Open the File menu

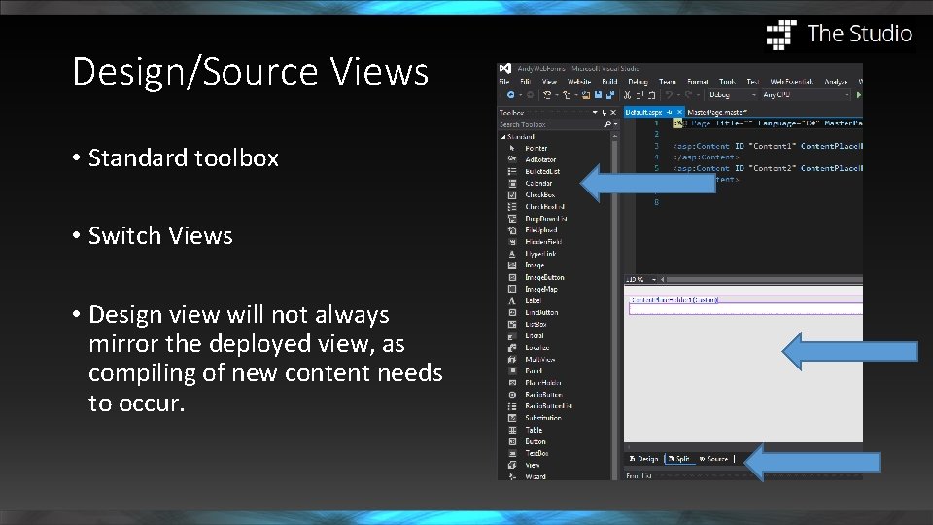click(x=504, y=82)
